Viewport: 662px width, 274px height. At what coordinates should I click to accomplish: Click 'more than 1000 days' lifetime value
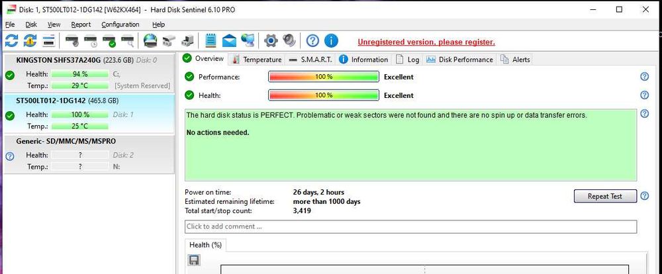tap(327, 201)
